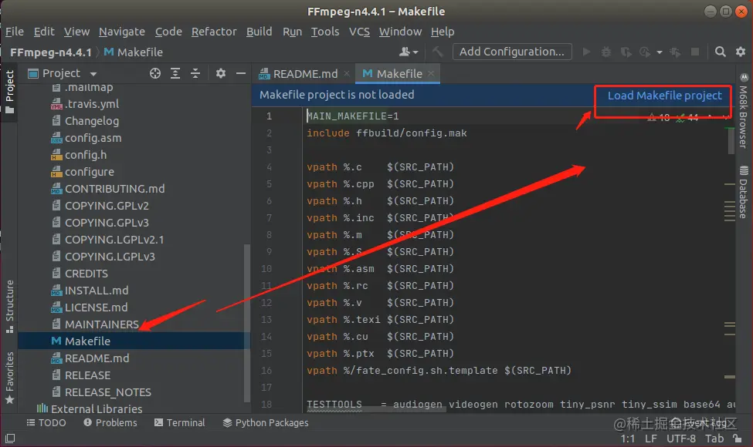Image resolution: width=753 pixels, height=447 pixels.
Task: Click the Locate/Select Opened File target icon
Action: [154, 73]
